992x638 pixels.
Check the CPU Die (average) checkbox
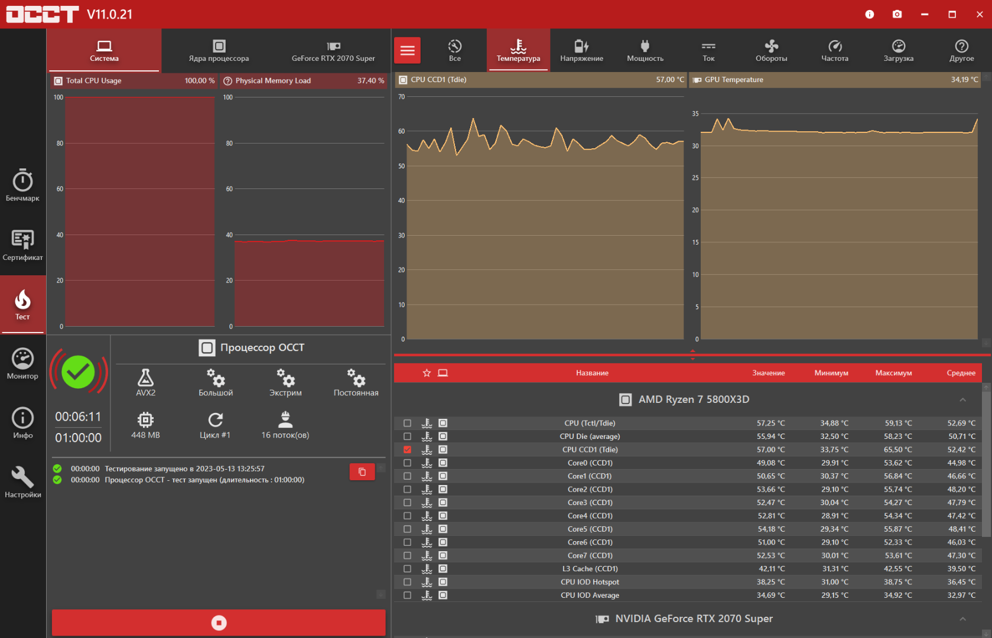(407, 436)
